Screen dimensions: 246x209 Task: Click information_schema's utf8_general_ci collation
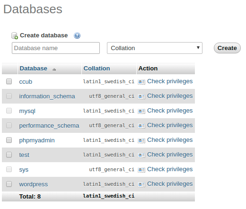pyautogui.click(x=112, y=96)
